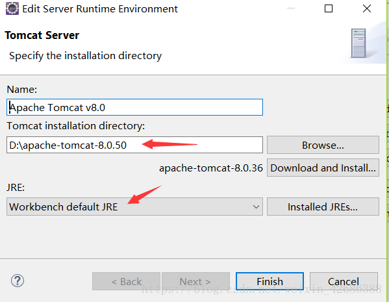Viewport: 389px width, 302px height.
Task: Click the greyed-out Next button
Action: [195, 281]
